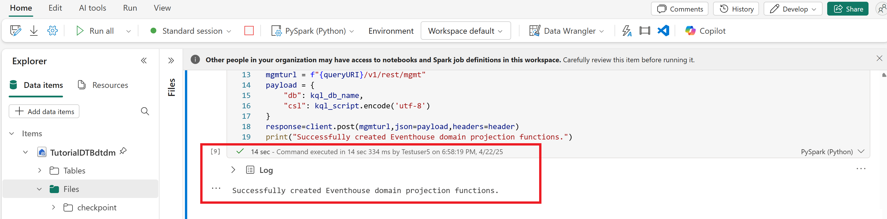Click the pin icon beside TutorialDTBdtdm

(123, 151)
